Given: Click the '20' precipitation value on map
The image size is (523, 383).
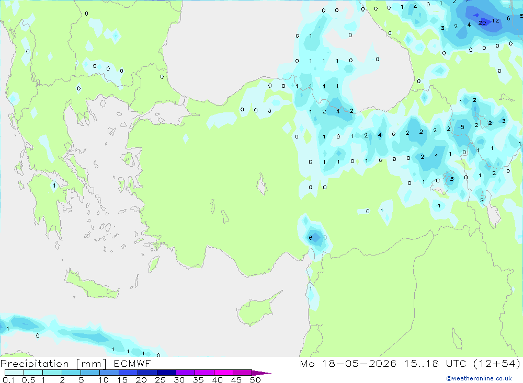Looking at the screenshot, I should [482, 22].
